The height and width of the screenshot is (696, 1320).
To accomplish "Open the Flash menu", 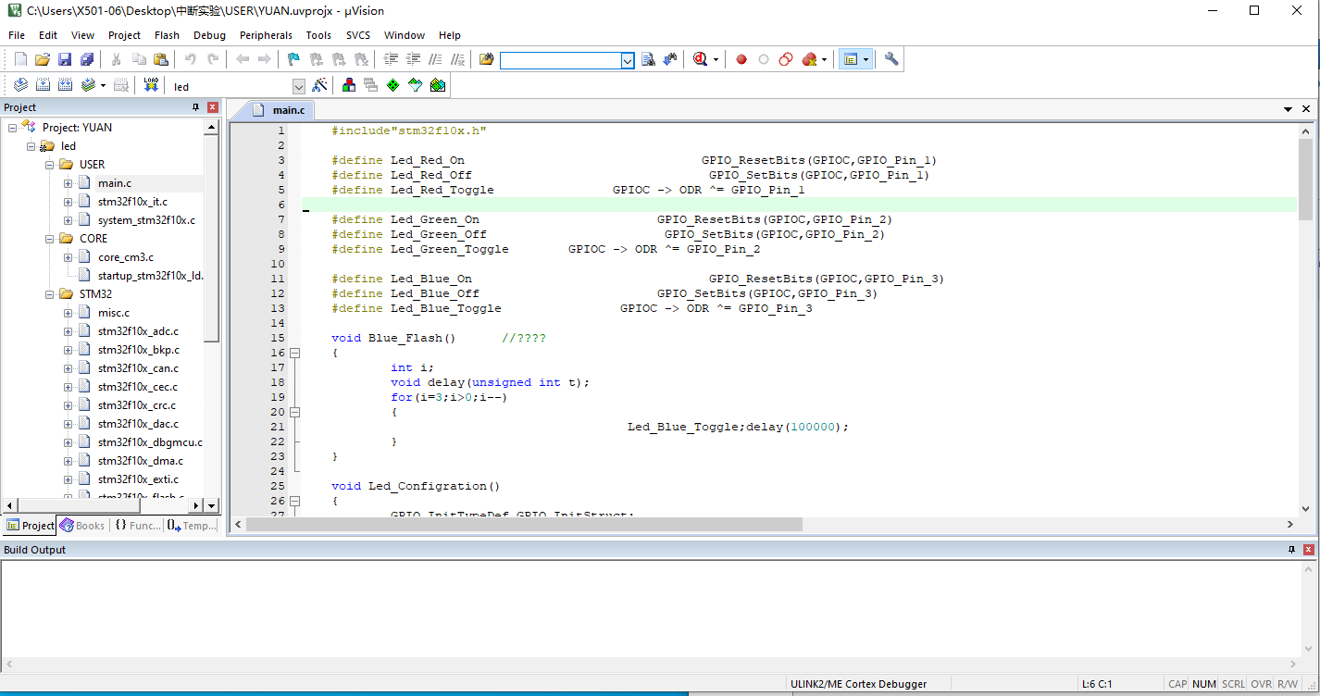I will click(x=167, y=35).
